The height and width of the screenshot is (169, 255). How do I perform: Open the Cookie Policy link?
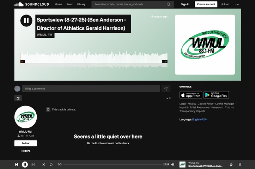pyautogui.click(x=206, y=104)
